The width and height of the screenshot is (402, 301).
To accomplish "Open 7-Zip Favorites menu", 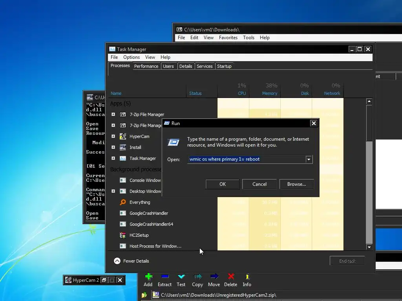I will (228, 38).
